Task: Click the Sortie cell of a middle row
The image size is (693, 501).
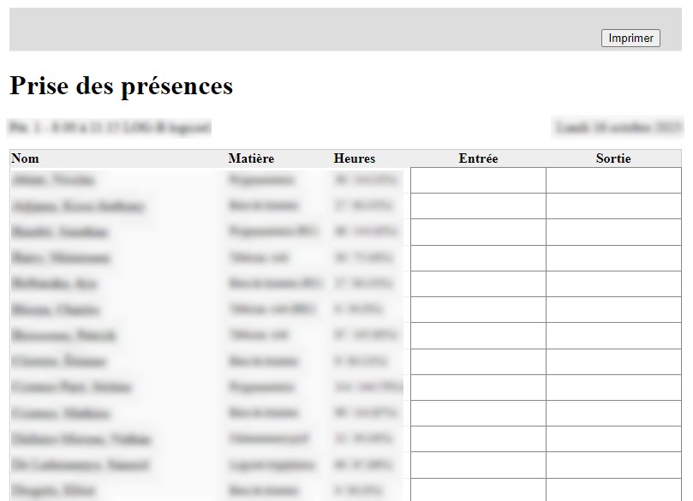Action: [613, 335]
